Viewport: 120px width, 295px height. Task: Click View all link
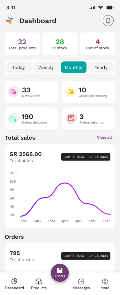tap(104, 138)
